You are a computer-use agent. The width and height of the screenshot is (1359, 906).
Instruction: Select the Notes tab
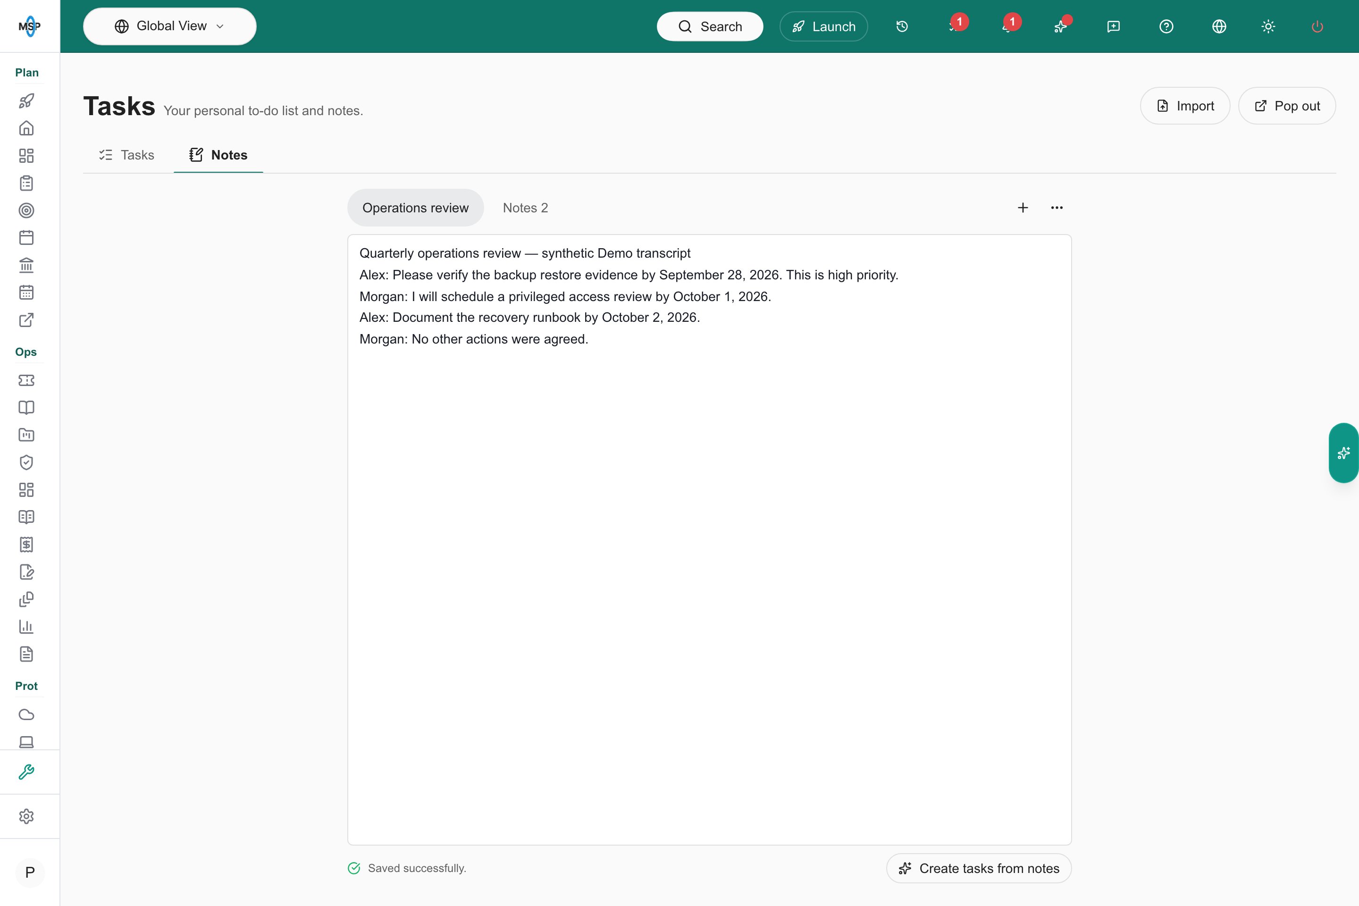tap(218, 155)
